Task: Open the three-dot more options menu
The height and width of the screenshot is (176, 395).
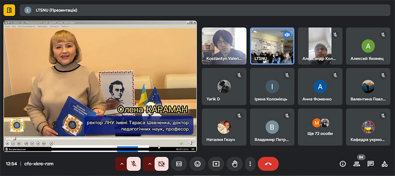Action: click(250, 164)
